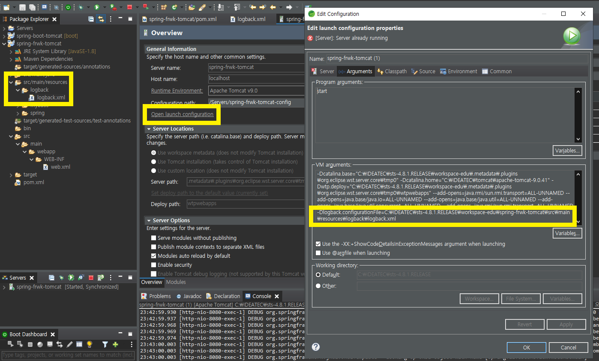Collapse the spring-frwk-tomcat project node

[4, 44]
